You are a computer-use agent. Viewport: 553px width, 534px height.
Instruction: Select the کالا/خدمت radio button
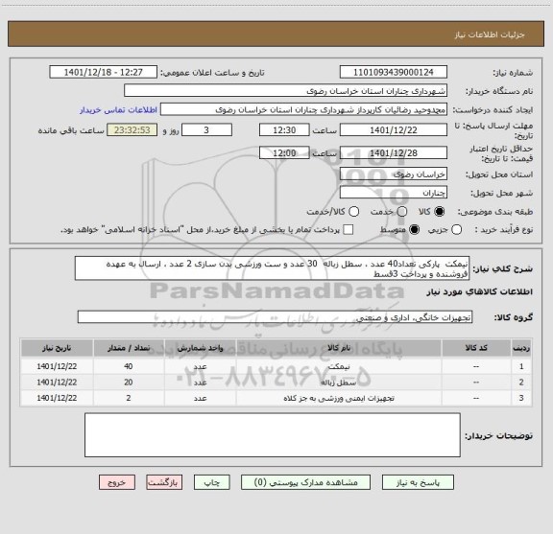pyautogui.click(x=353, y=212)
